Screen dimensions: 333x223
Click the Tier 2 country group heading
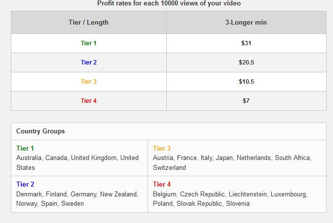pos(25,184)
